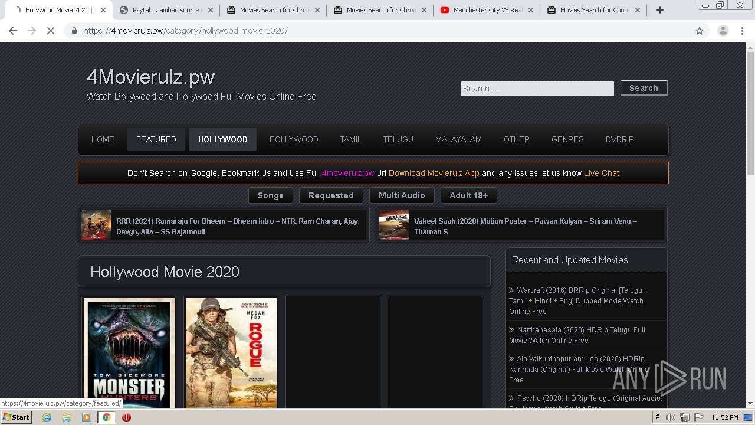
Task: Open the OTHER menu item
Action: (x=517, y=139)
